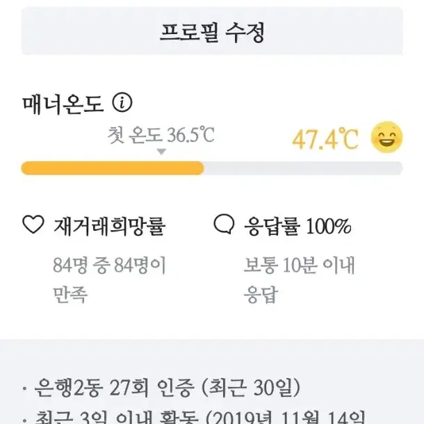Tap the 보통 10분 이내 응답 text

pyautogui.click(x=299, y=280)
